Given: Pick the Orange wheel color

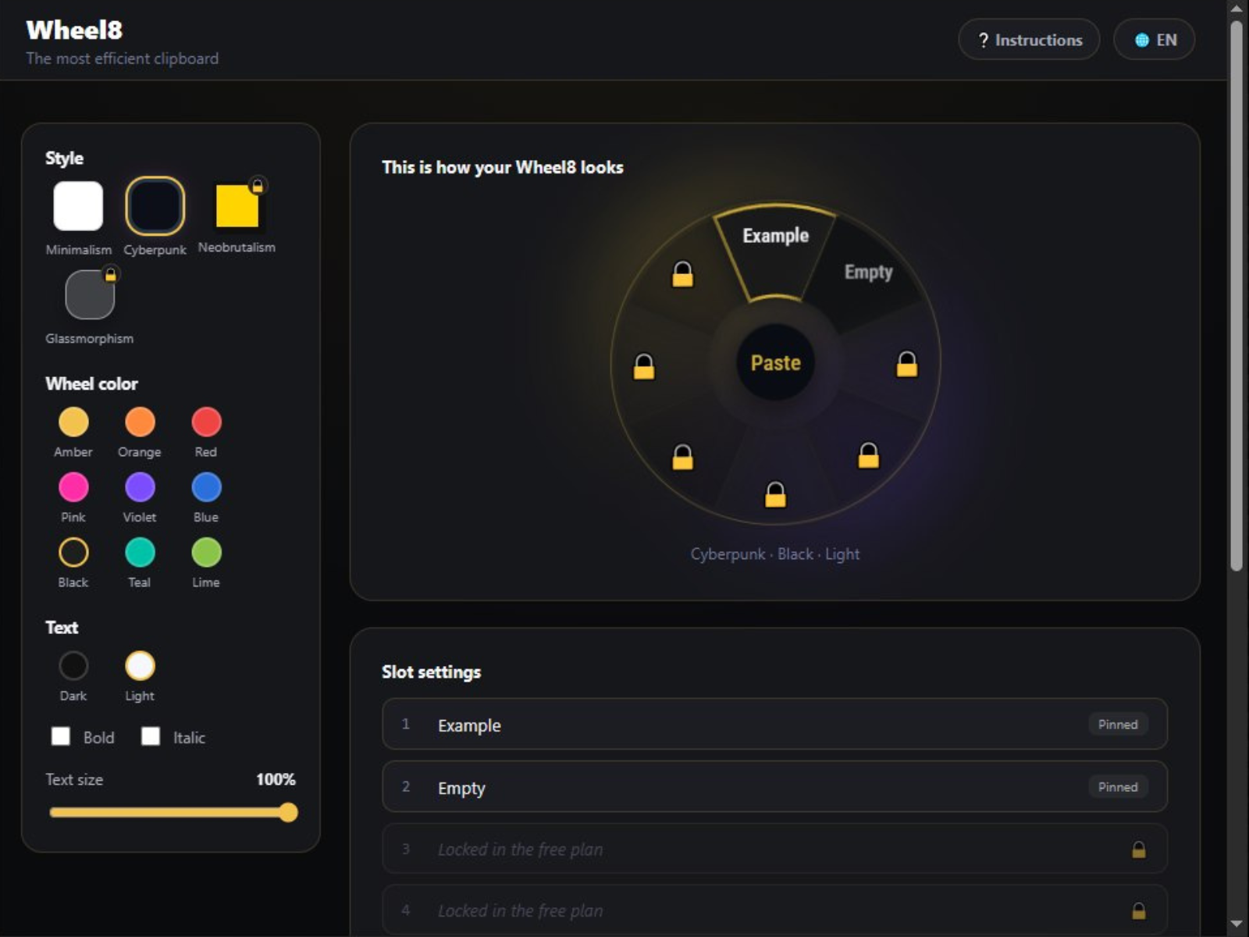Looking at the screenshot, I should [x=140, y=422].
